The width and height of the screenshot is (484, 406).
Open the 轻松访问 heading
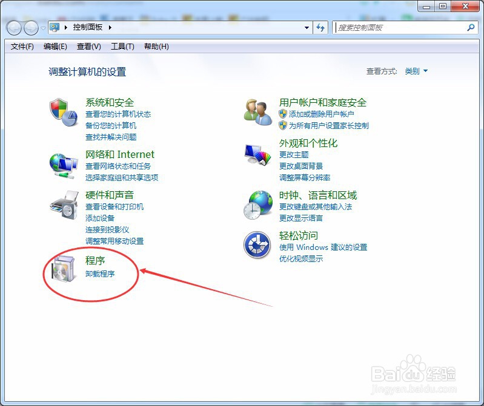click(x=298, y=235)
